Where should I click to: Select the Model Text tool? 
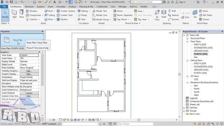(x=100, y=11)
